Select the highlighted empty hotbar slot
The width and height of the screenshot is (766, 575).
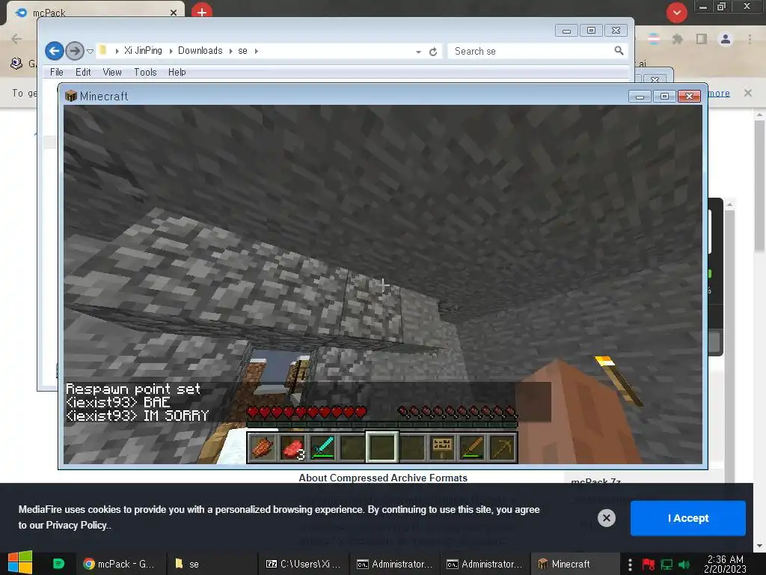coord(382,448)
